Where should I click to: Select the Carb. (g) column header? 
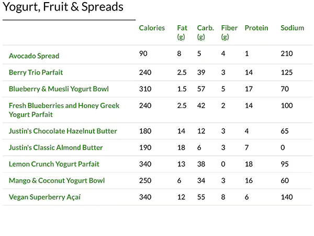(x=205, y=32)
